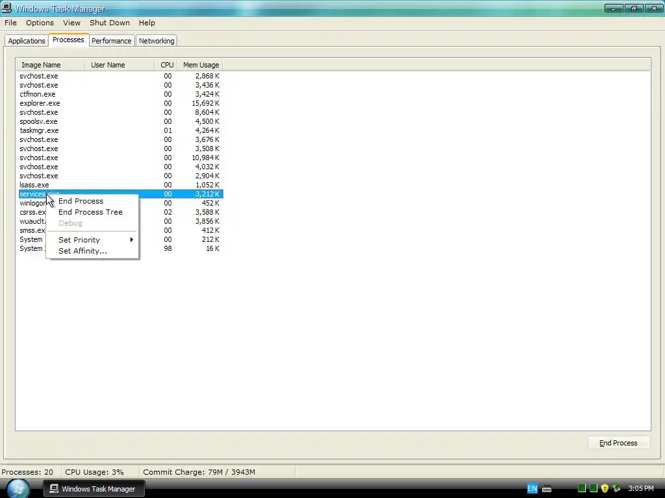The height and width of the screenshot is (498, 665).
Task: Sort by the Image Name column header
Action: pyautogui.click(x=51, y=65)
